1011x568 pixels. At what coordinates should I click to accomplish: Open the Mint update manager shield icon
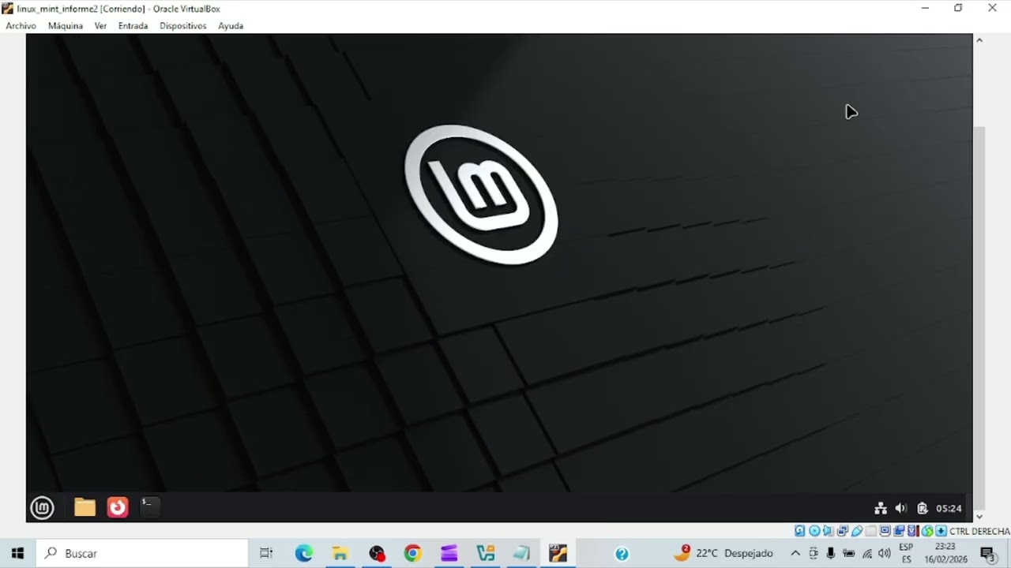(922, 509)
